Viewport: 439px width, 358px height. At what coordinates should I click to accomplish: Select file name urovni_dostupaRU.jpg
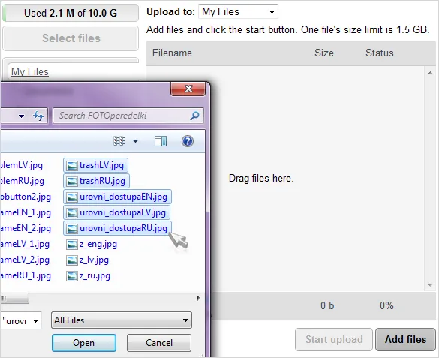[x=124, y=228]
